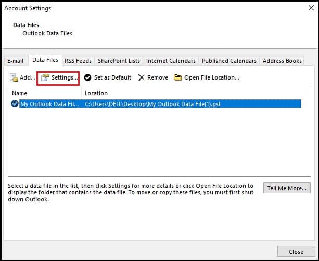Open data file Settings icon

coord(45,77)
